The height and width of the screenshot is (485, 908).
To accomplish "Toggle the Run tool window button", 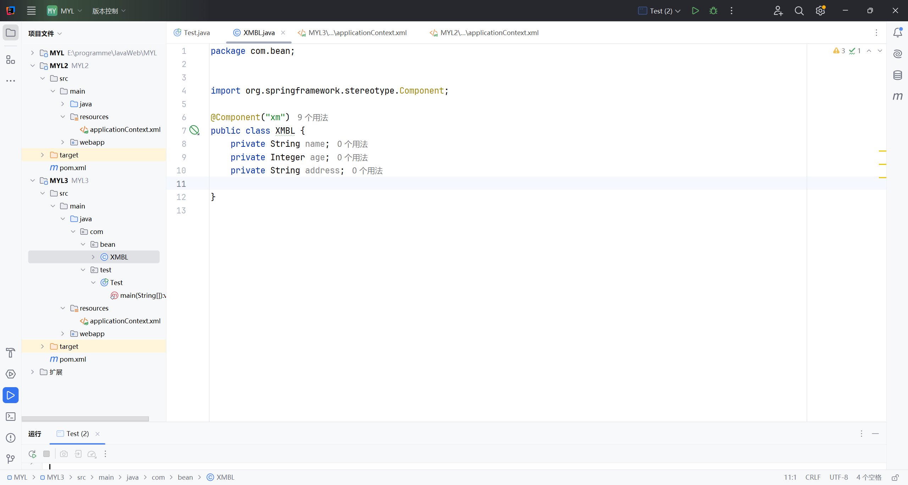I will 11,395.
